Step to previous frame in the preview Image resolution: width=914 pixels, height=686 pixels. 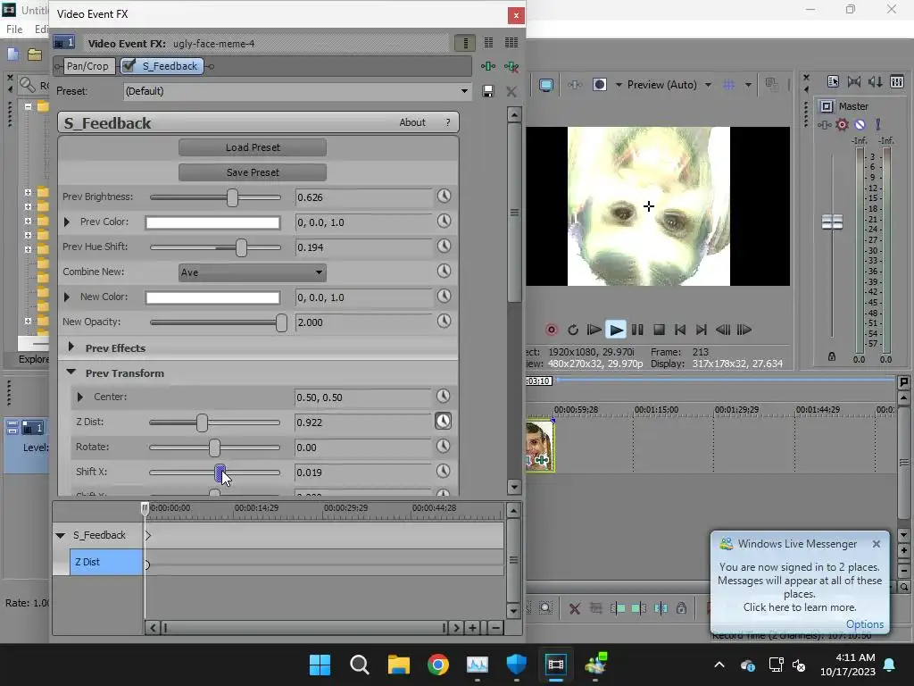coord(723,330)
